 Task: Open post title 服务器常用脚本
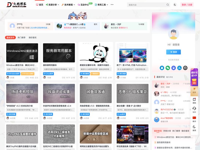click(x=50, y=65)
